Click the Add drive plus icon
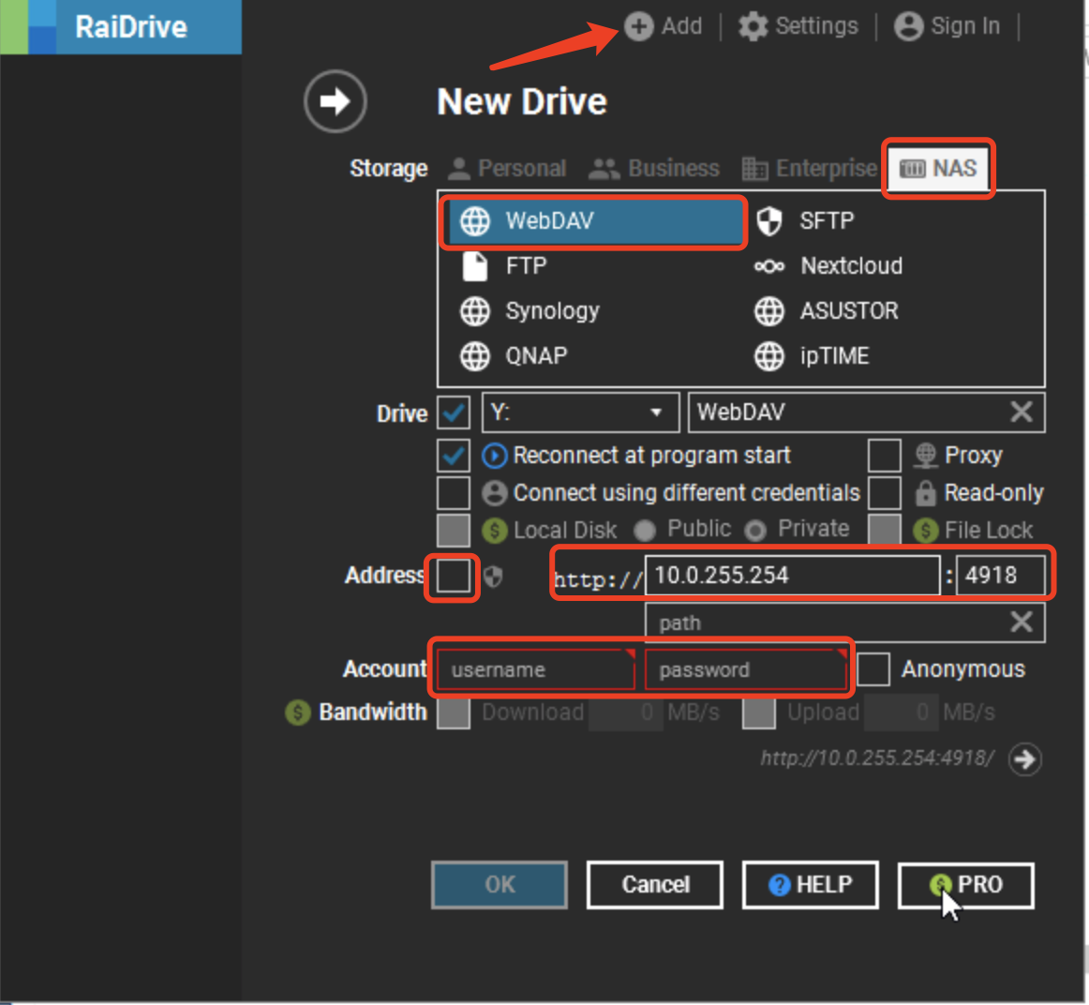Viewport: 1089px width, 1005px height. pyautogui.click(x=639, y=26)
